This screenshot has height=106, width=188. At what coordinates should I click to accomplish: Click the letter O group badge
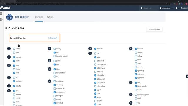[x=90, y=49]
